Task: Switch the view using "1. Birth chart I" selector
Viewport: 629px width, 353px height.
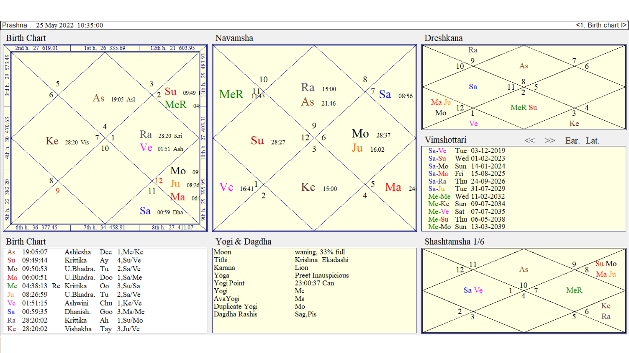Action: click(602, 25)
